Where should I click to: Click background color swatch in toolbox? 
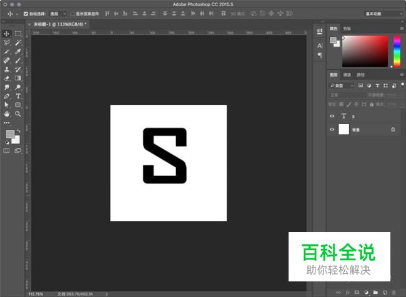(17, 140)
